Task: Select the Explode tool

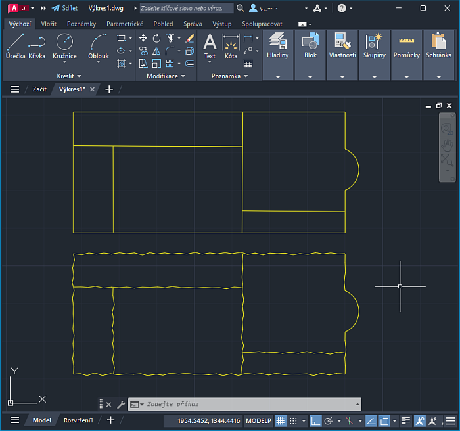Action: click(x=190, y=51)
